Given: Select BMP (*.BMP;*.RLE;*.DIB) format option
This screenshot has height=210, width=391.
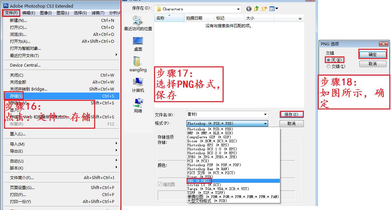Looking at the screenshot, I should coord(233,133).
